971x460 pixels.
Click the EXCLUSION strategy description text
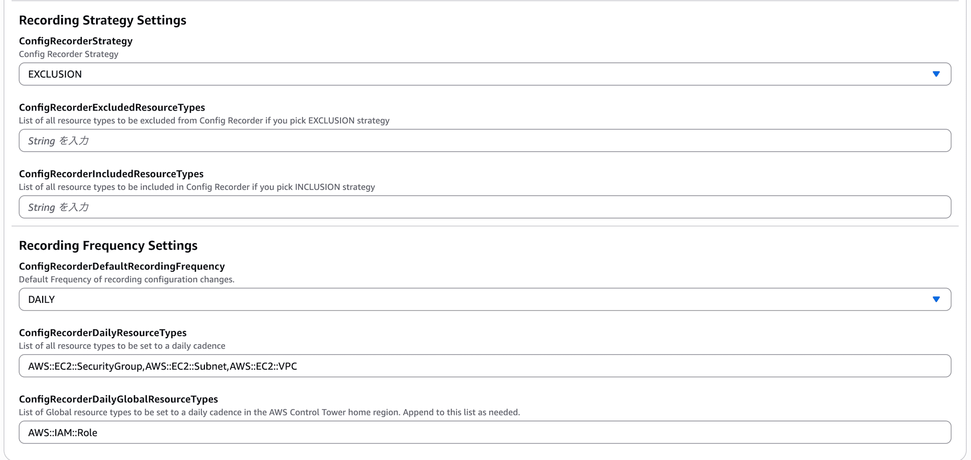[204, 121]
